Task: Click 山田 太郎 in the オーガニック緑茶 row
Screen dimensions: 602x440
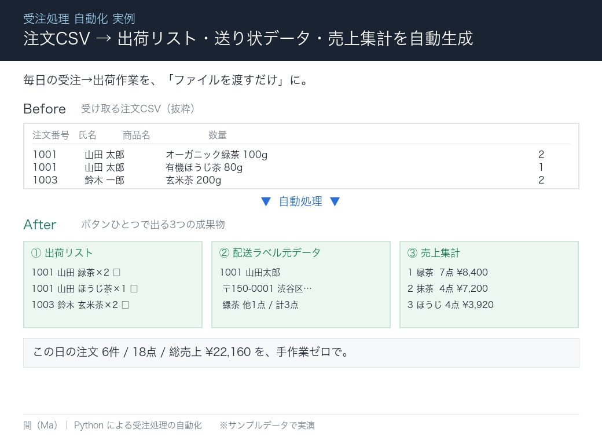Action: (x=104, y=155)
